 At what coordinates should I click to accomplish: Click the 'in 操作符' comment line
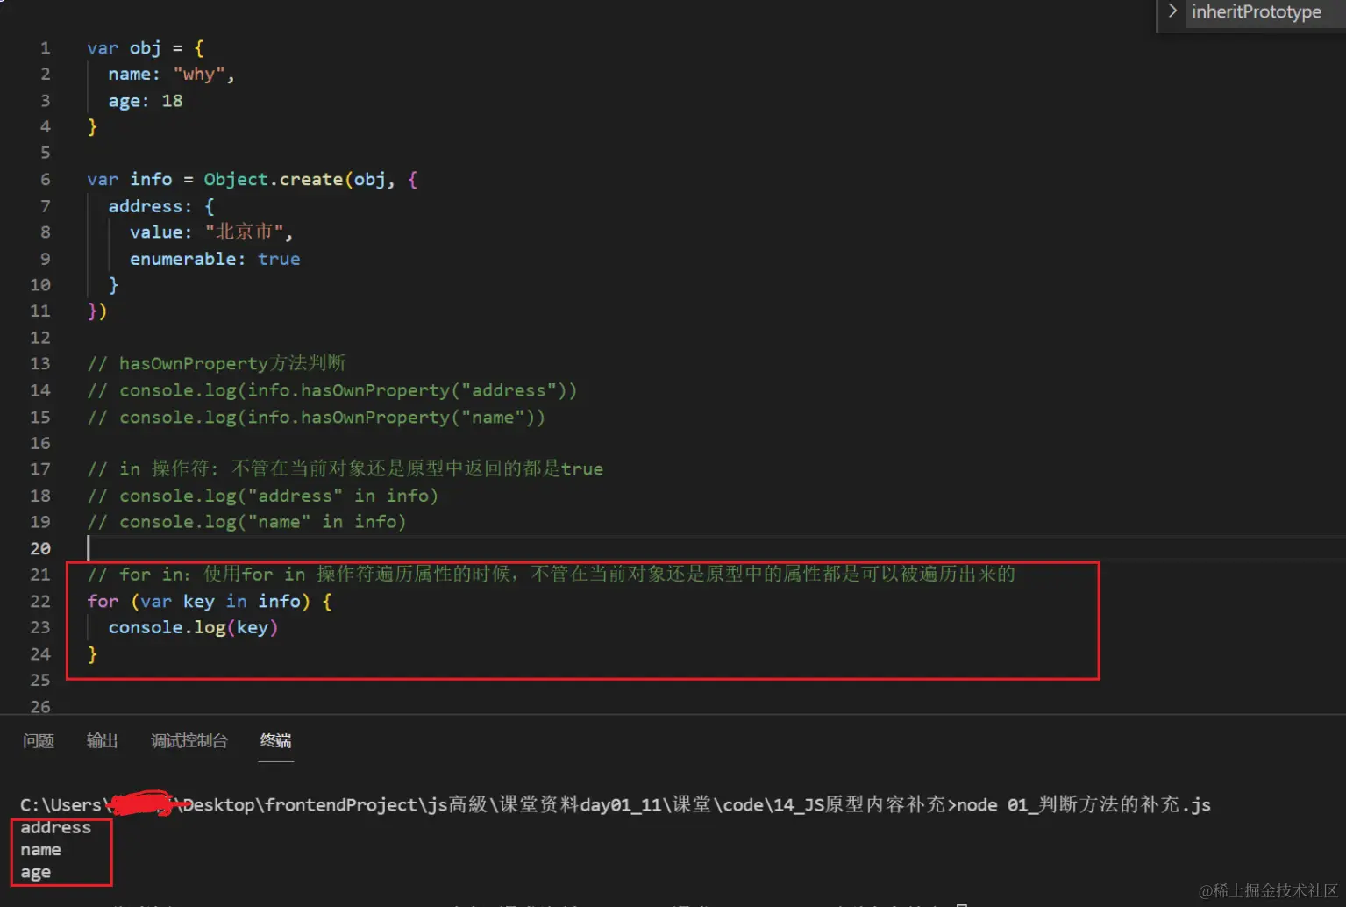(x=345, y=469)
